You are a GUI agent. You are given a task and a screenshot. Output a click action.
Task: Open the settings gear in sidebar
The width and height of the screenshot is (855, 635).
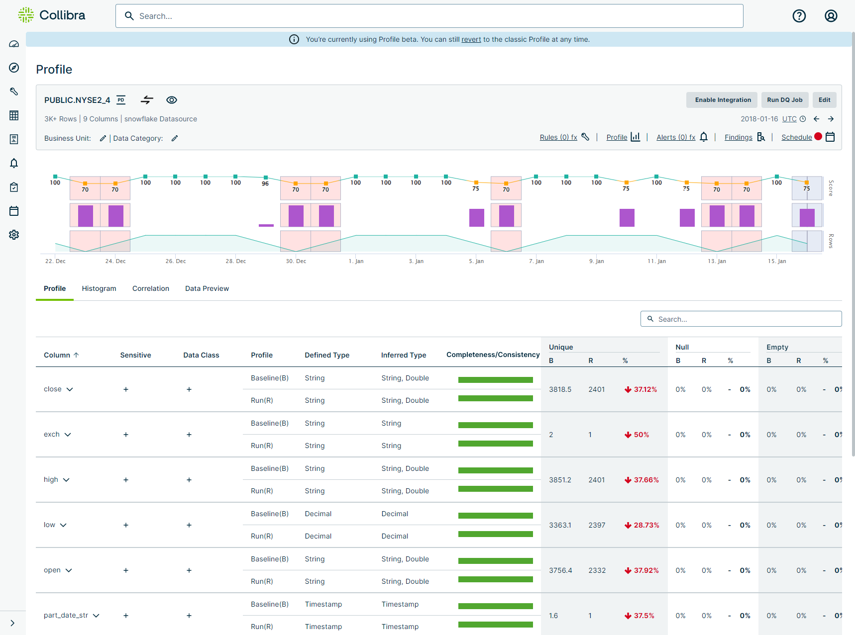[x=14, y=235]
